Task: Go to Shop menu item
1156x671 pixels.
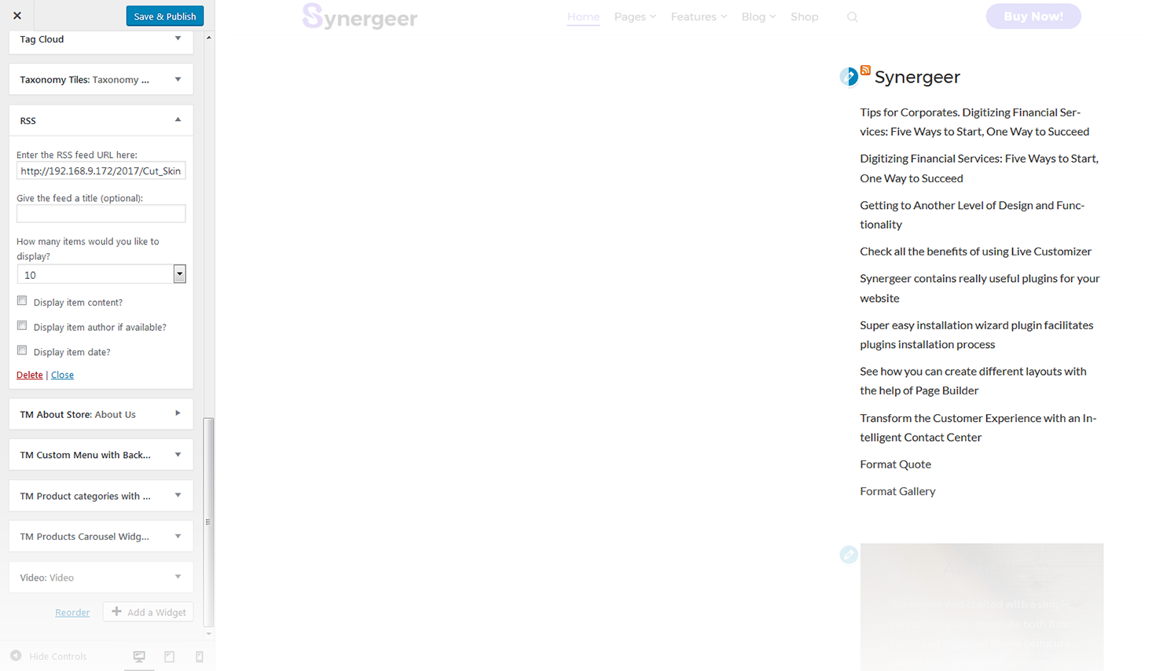Action: pyautogui.click(x=804, y=16)
